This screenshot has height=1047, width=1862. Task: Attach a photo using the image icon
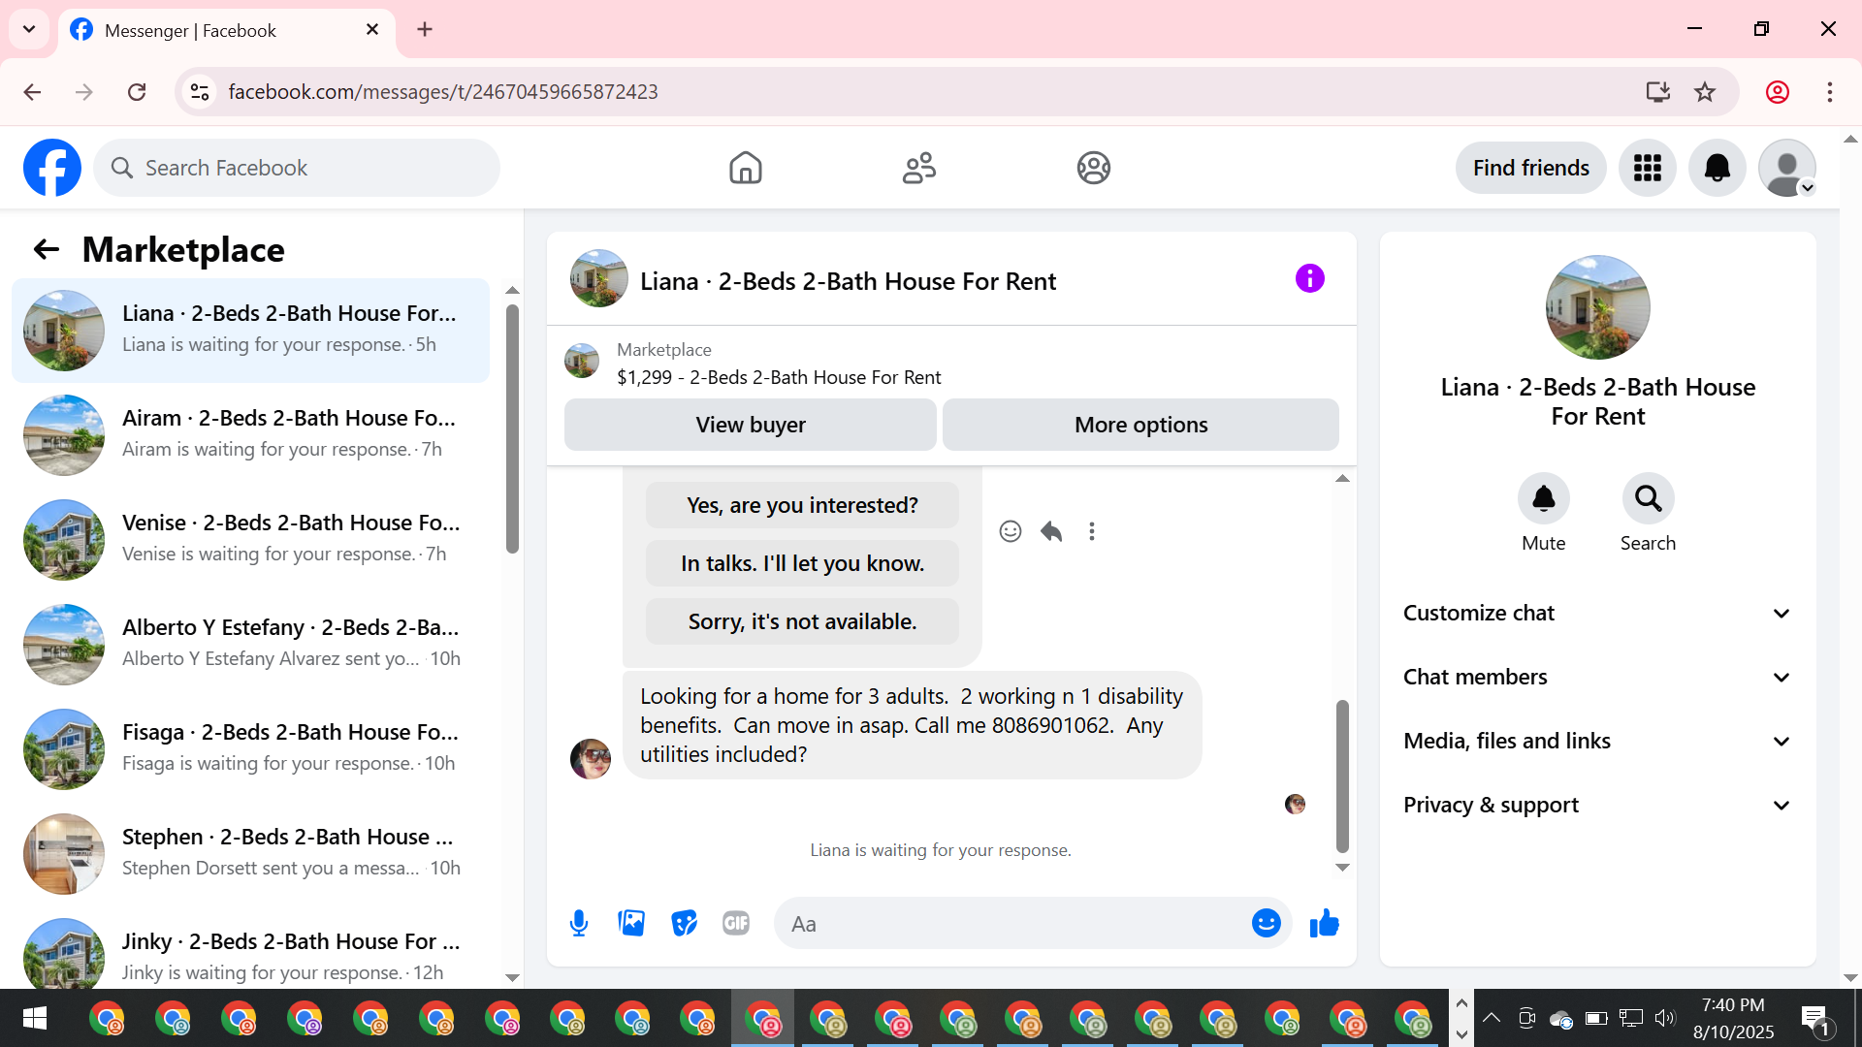pos(631,923)
